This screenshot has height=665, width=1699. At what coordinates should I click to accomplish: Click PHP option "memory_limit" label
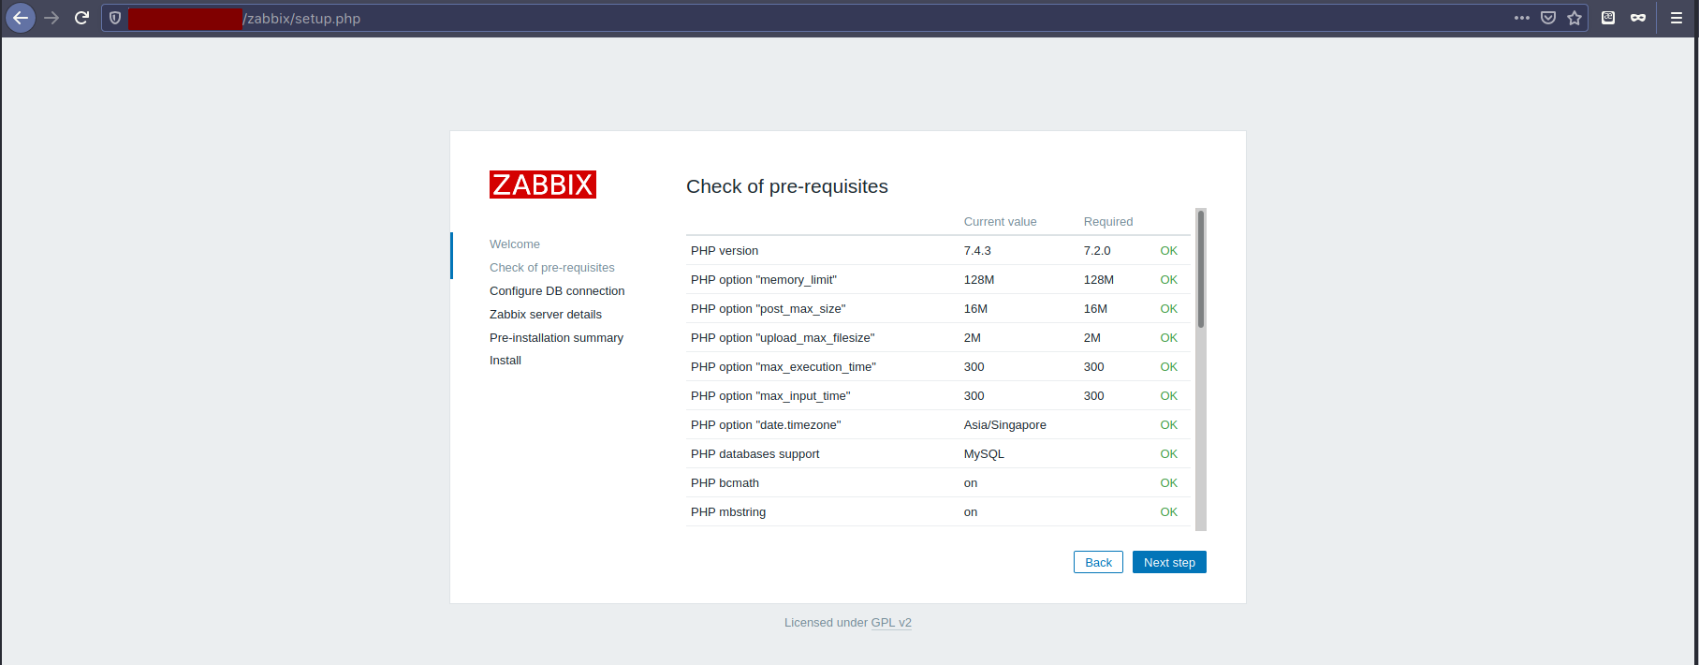[x=764, y=280]
